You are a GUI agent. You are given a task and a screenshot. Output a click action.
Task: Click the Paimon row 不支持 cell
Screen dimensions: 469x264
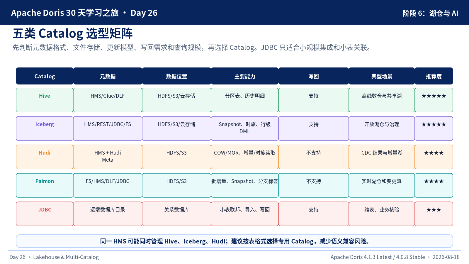(314, 185)
